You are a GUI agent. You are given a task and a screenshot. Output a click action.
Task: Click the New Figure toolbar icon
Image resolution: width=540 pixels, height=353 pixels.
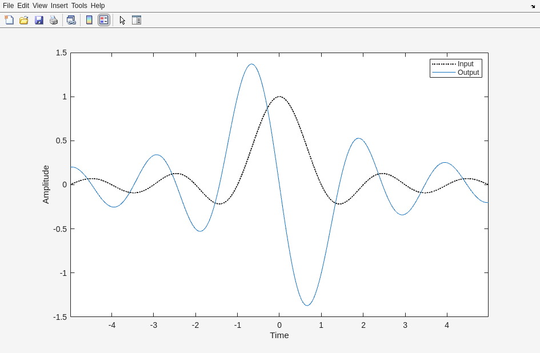click(x=9, y=20)
